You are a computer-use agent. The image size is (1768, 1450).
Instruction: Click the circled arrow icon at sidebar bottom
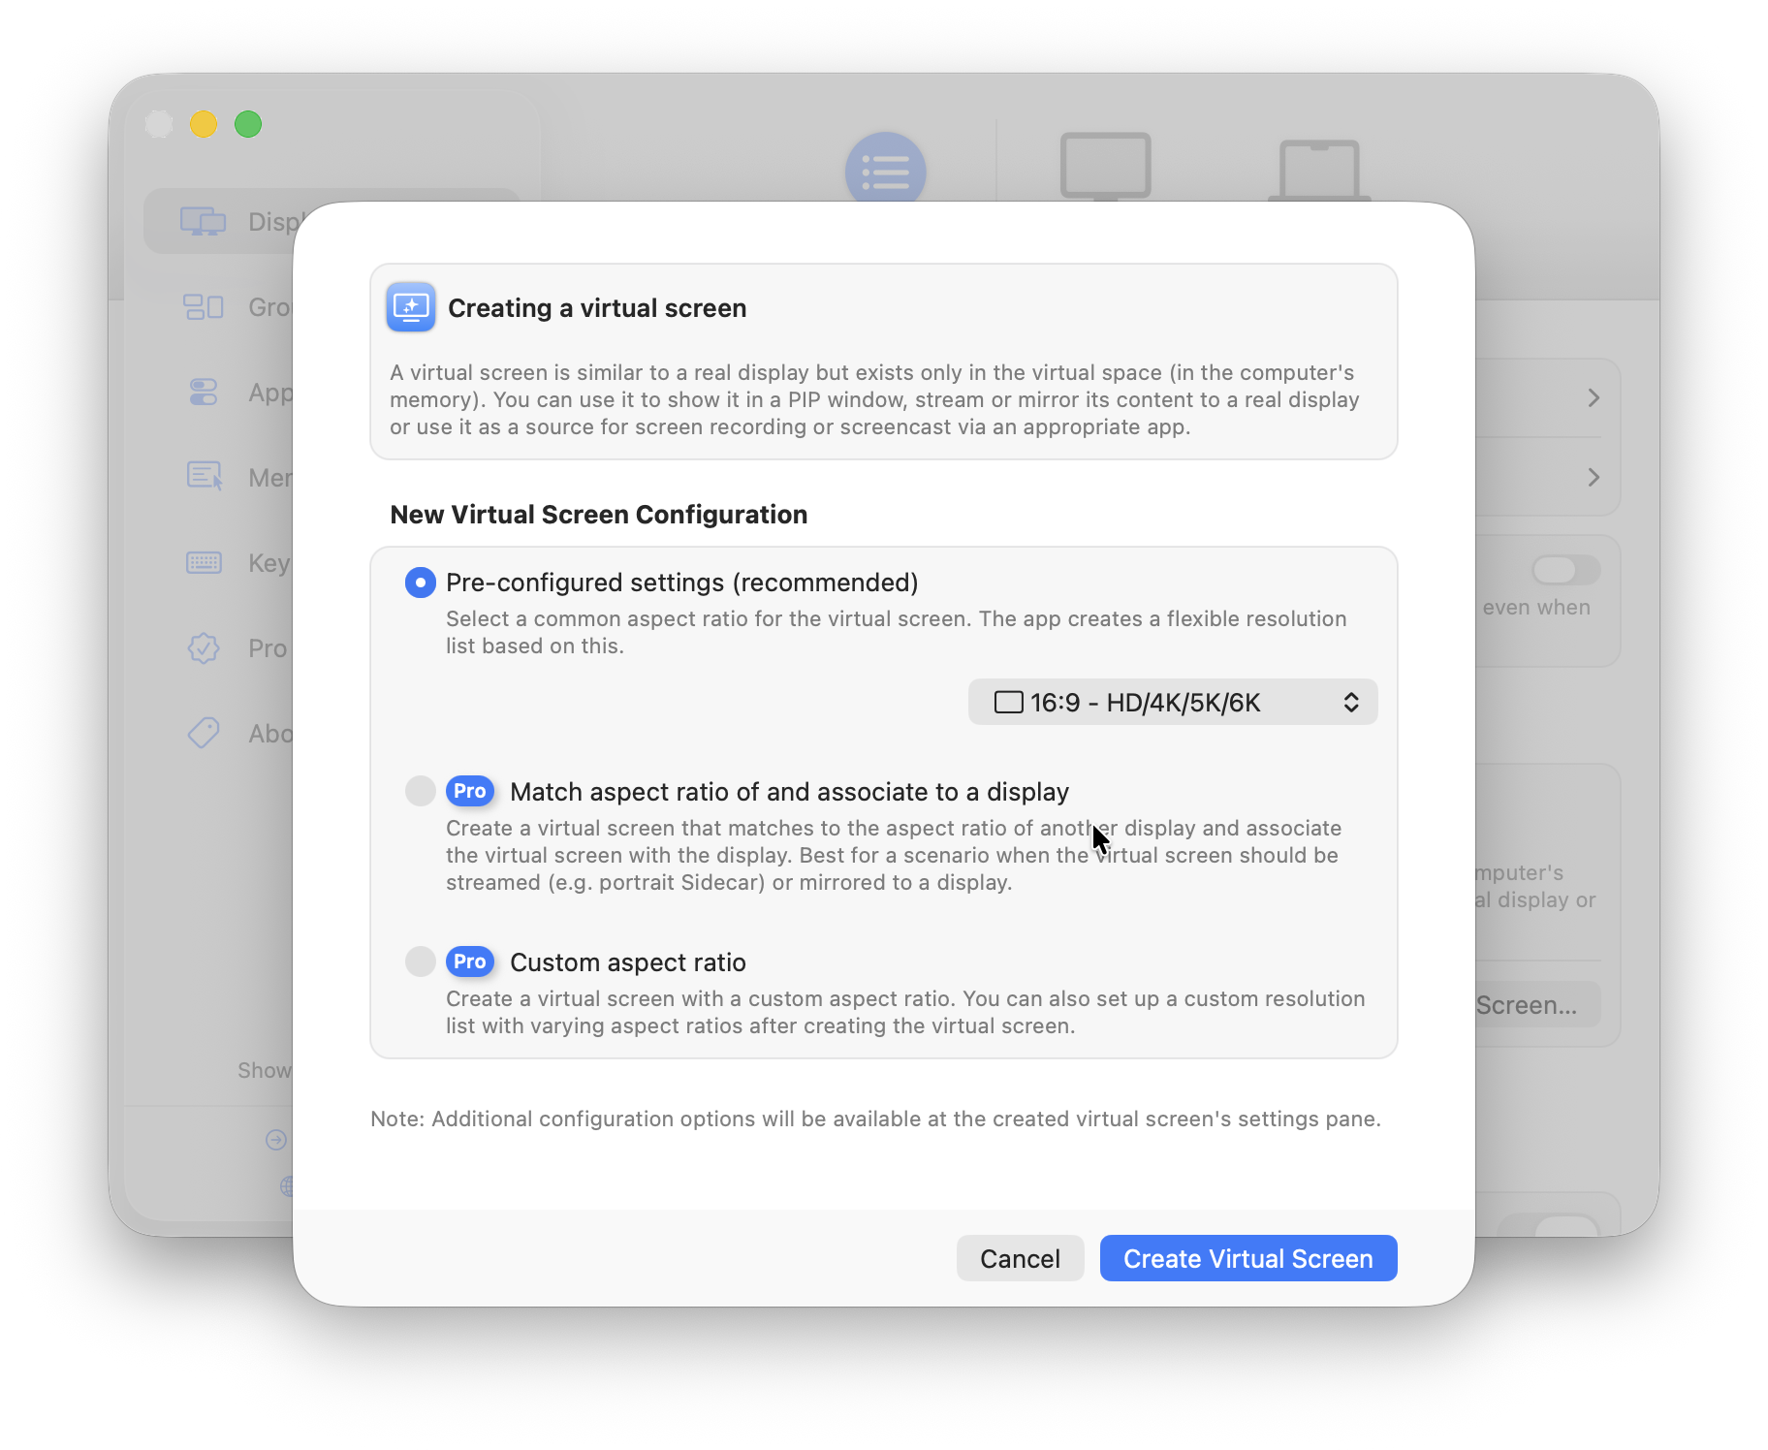click(x=276, y=1140)
